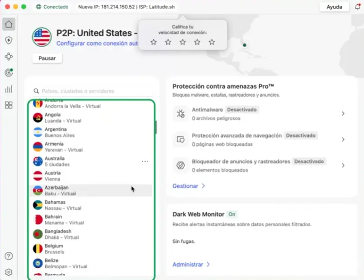This screenshot has height=280, width=364.
Task: Select the Threat Protection shield icon
Action: [8, 40]
